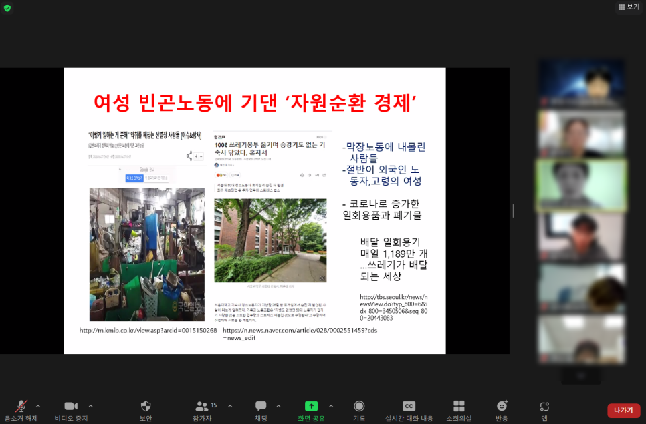The height and width of the screenshot is (424, 646).
Task: Expand arrow next to 채팅
Action: point(278,406)
